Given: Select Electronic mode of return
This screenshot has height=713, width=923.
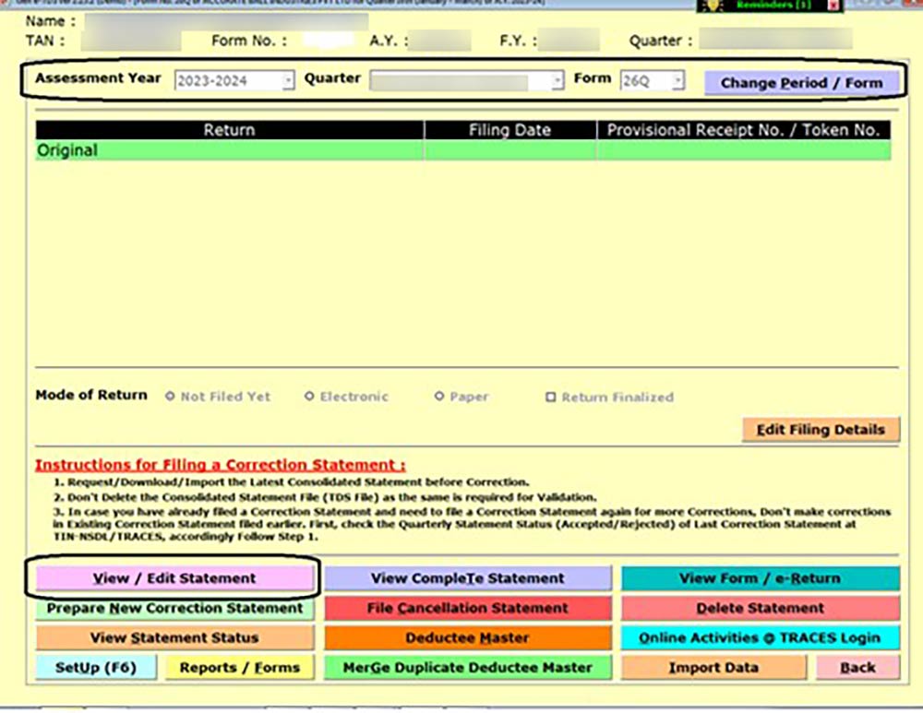Looking at the screenshot, I should tap(310, 397).
